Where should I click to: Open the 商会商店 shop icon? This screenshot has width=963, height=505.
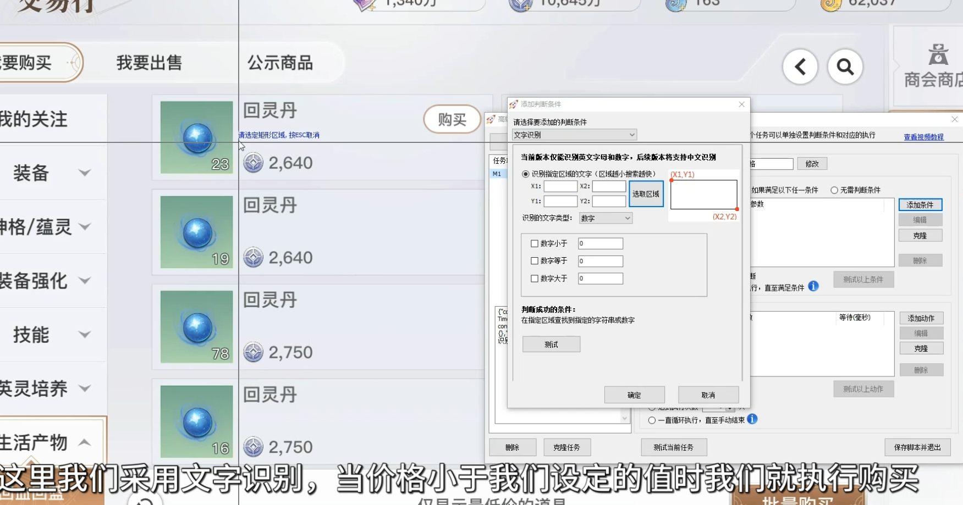point(935,66)
